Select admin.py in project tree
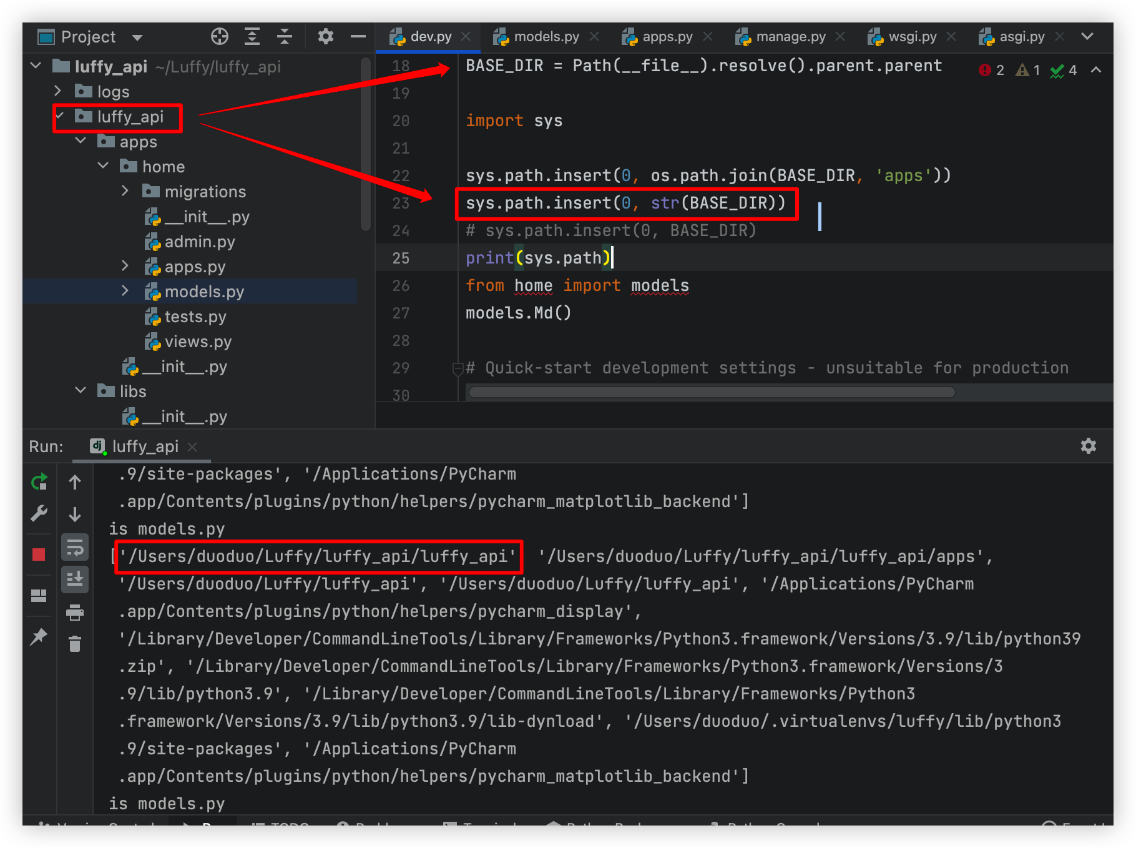The image size is (1136, 848). (x=190, y=242)
